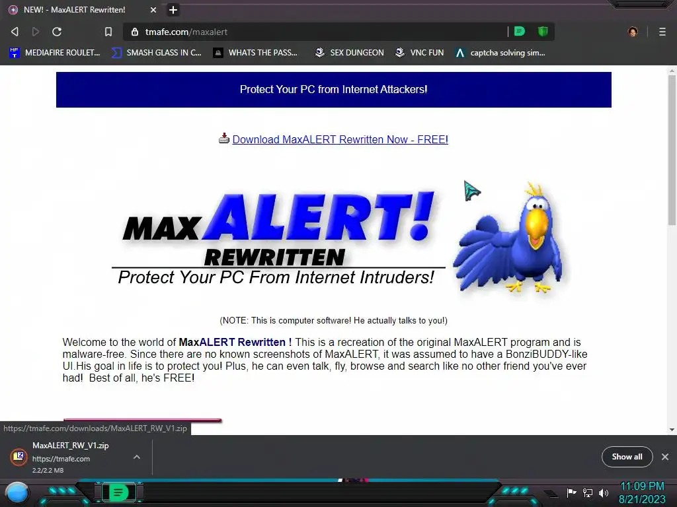Open the browser hamburger menu
The height and width of the screenshot is (507, 677).
(662, 32)
